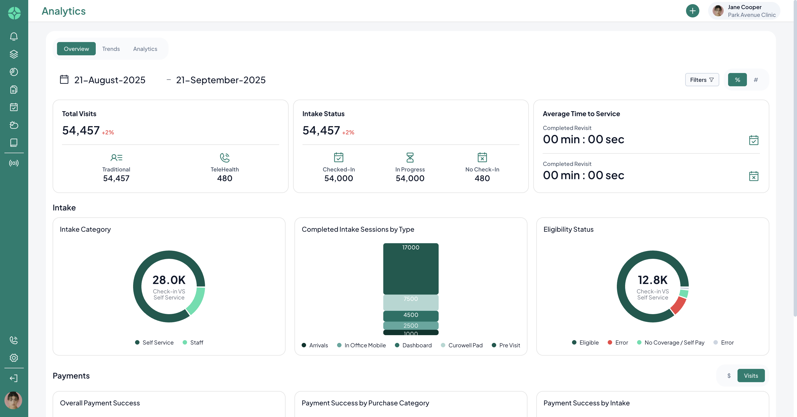Image resolution: width=797 pixels, height=417 pixels.
Task: Click the green plus add button
Action: [x=692, y=11]
